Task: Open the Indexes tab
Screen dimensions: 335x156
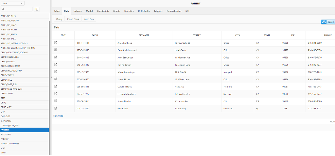Action: [x=78, y=11]
